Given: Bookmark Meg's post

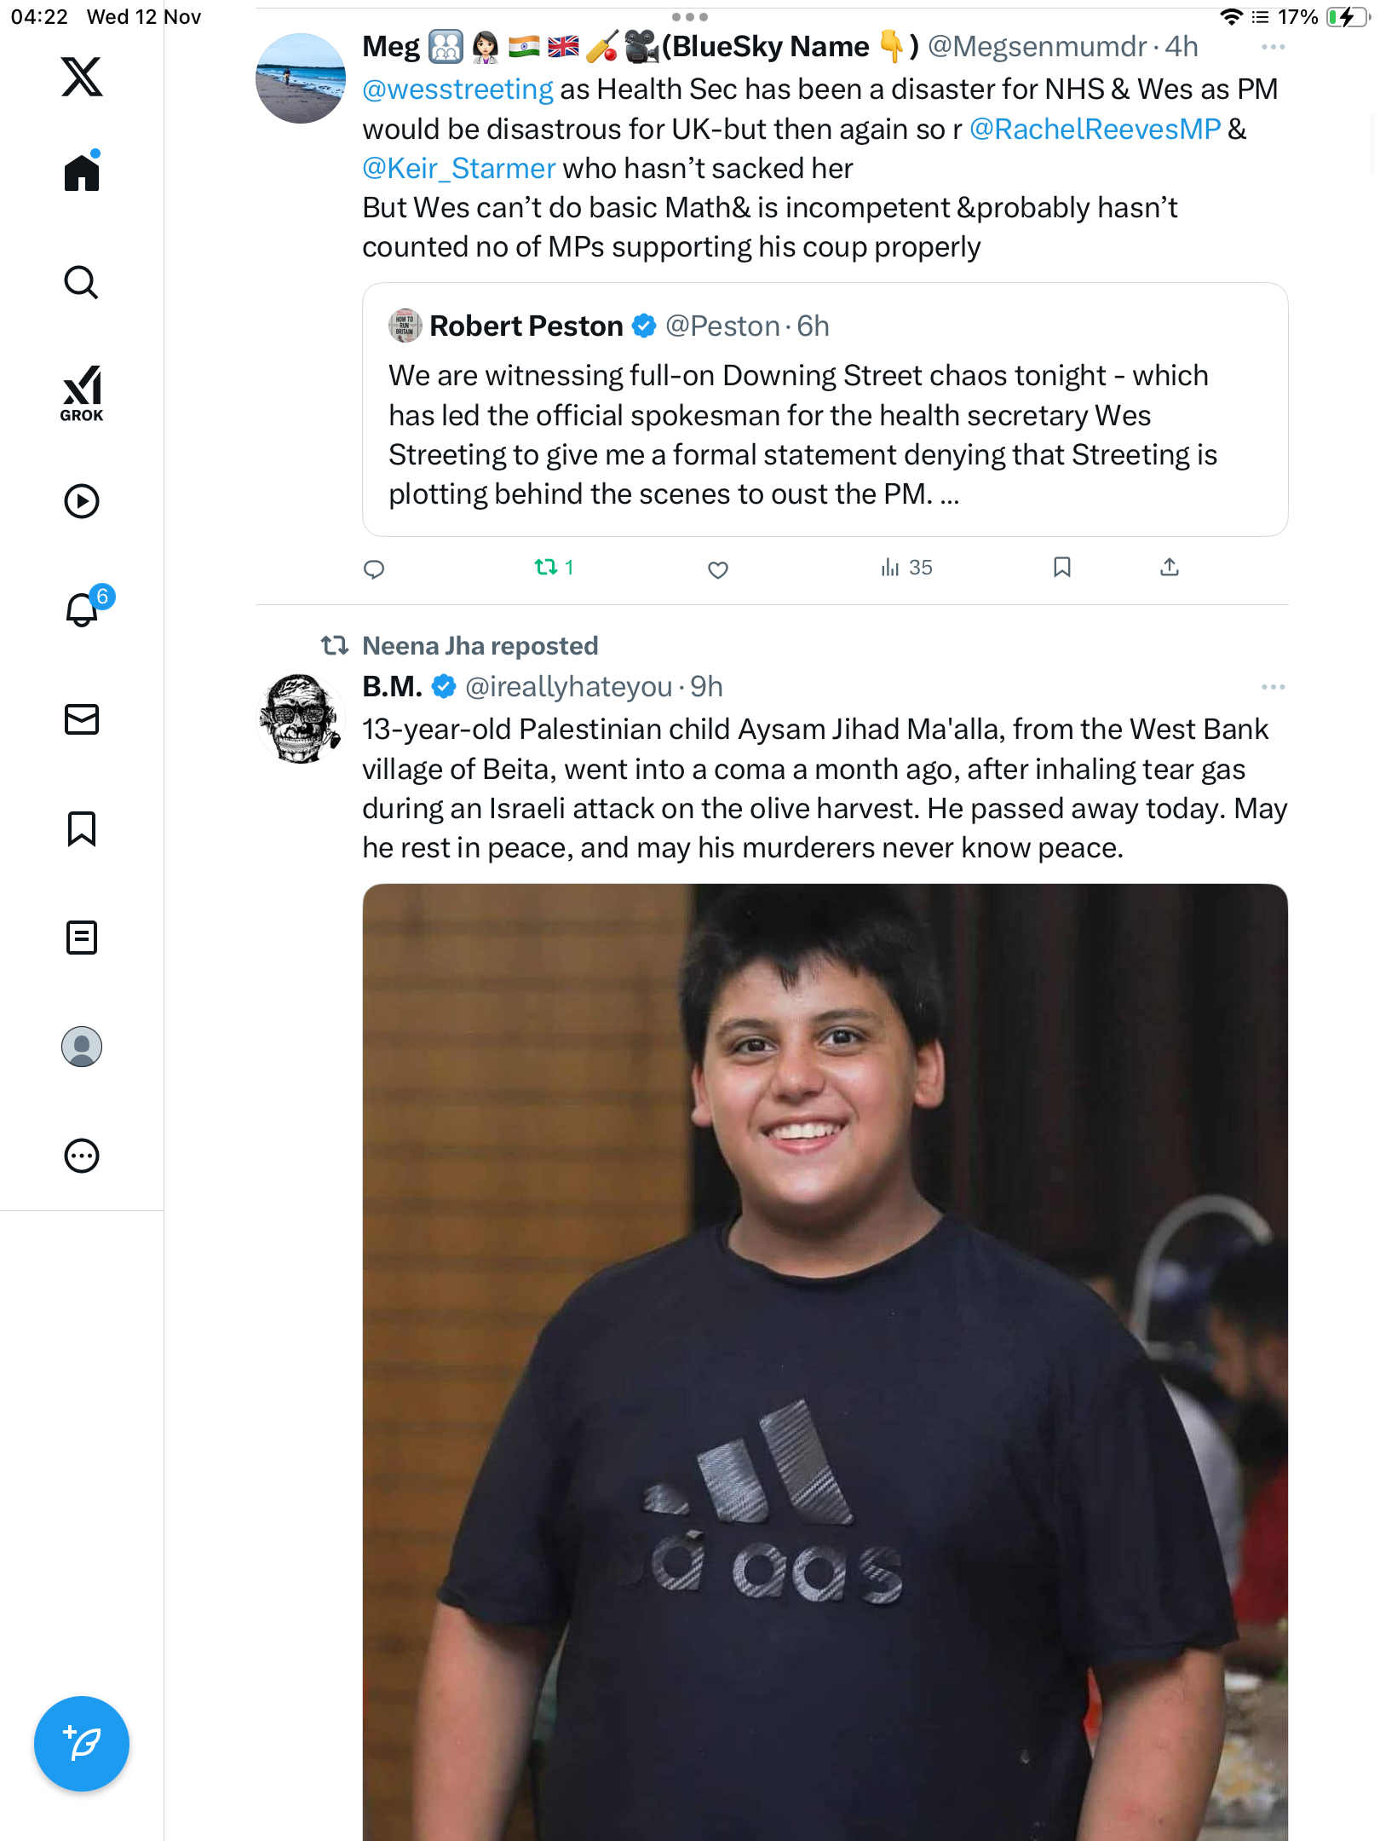Looking at the screenshot, I should [x=1061, y=568].
